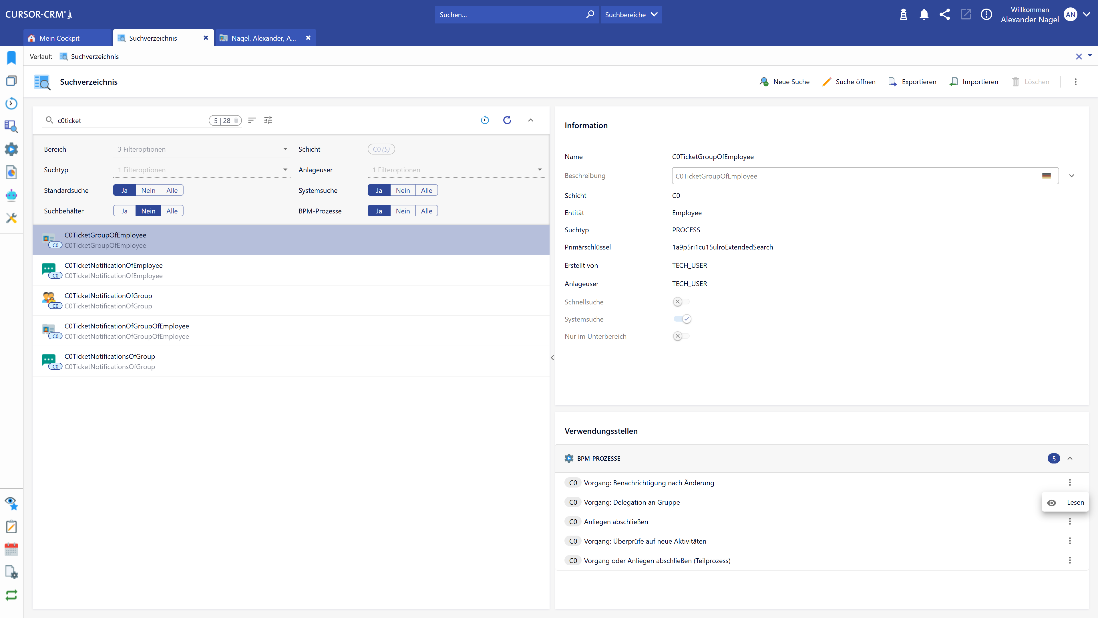Open more options beside Löschen

pos(1075,82)
